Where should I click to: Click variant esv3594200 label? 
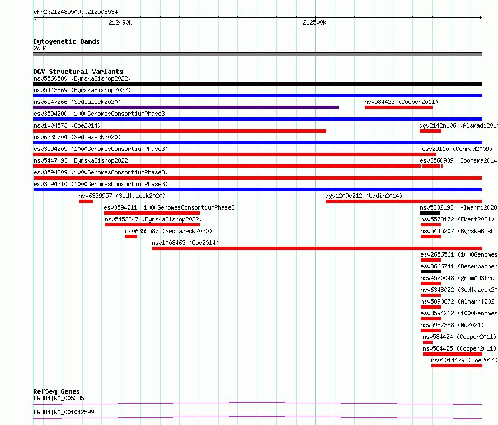tap(101, 114)
